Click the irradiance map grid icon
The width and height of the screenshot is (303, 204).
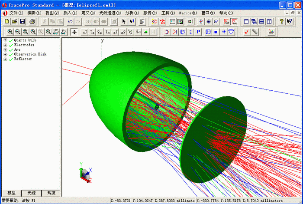click(x=172, y=22)
